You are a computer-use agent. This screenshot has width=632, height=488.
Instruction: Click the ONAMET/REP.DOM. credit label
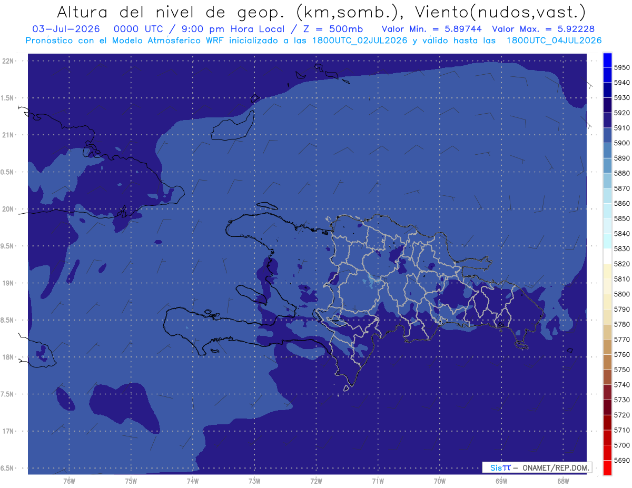click(555, 467)
